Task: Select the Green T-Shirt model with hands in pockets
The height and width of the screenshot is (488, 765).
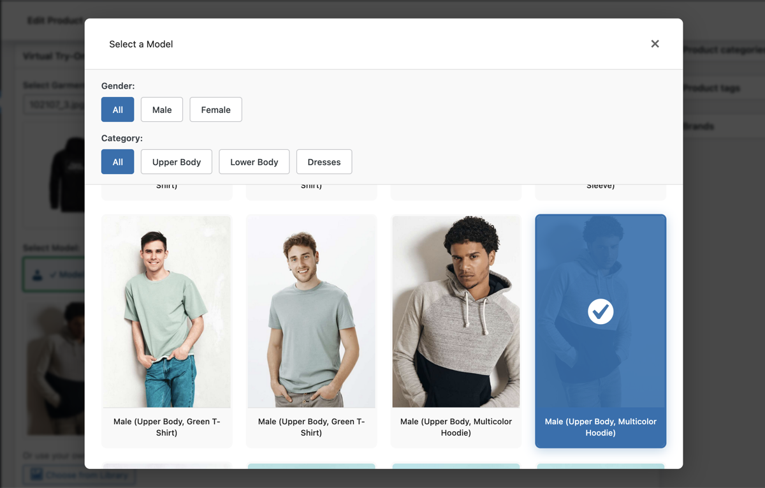Action: [310, 311]
